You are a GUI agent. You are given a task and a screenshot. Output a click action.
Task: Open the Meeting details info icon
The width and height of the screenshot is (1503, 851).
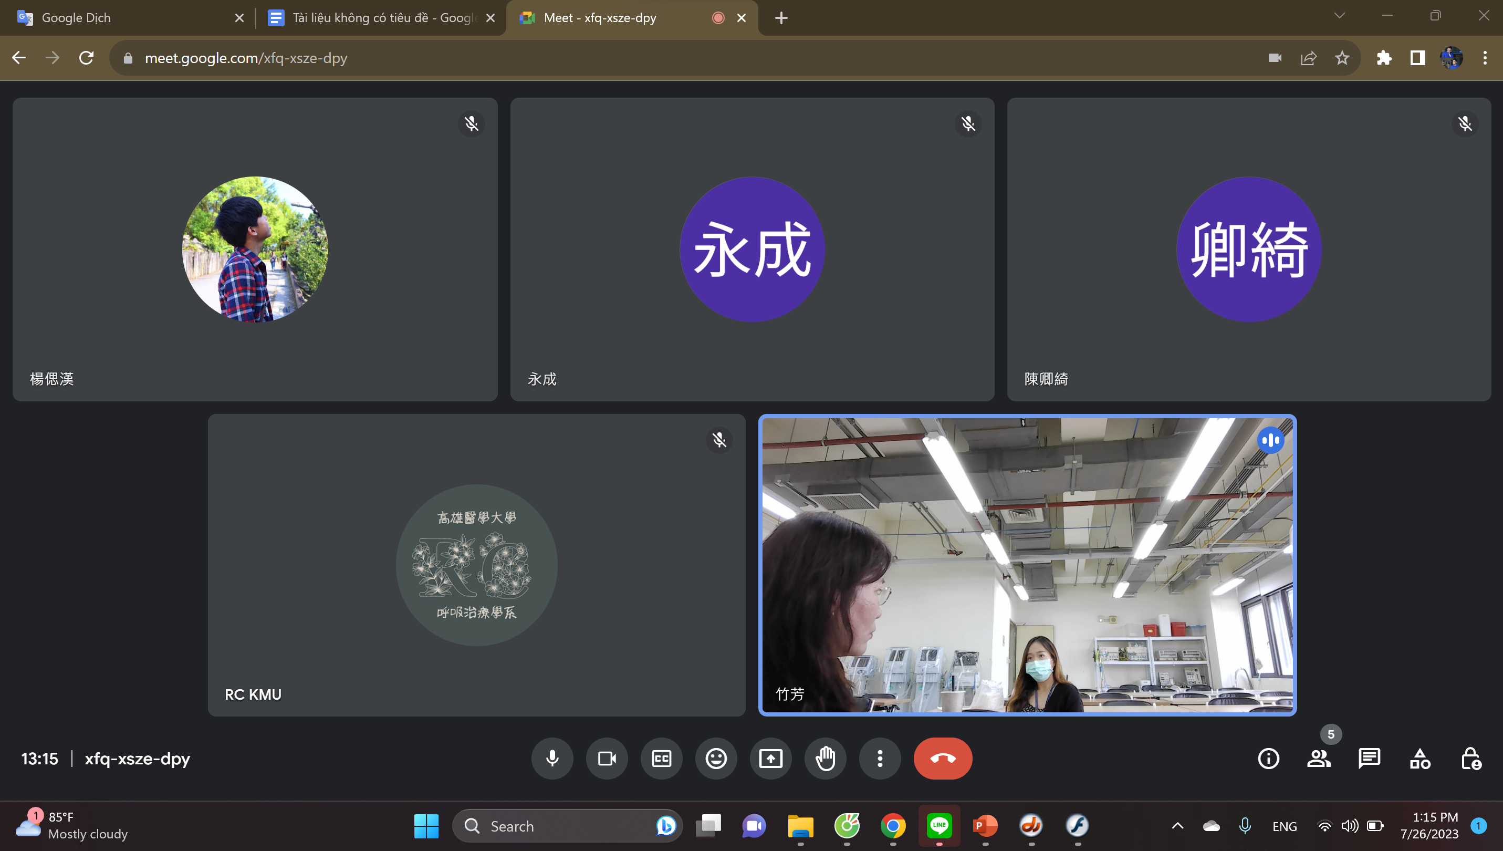pos(1268,759)
